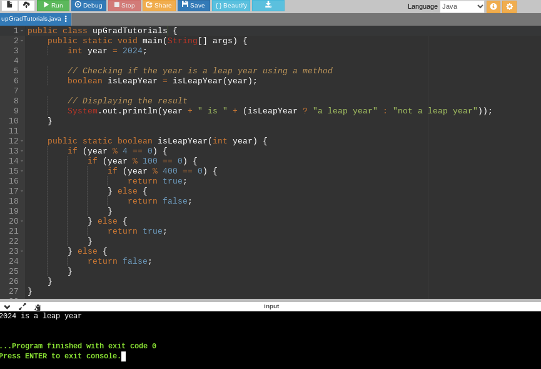Stop the running program

pos(124,6)
